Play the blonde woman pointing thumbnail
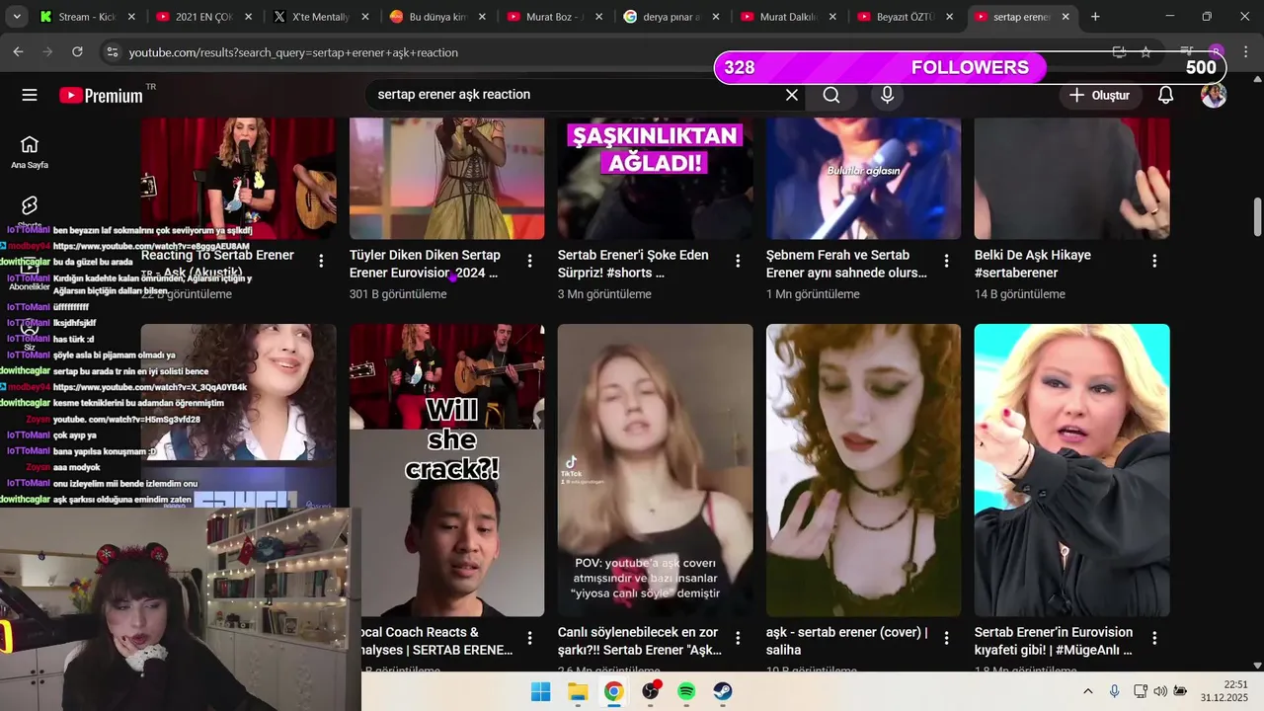 point(1072,470)
